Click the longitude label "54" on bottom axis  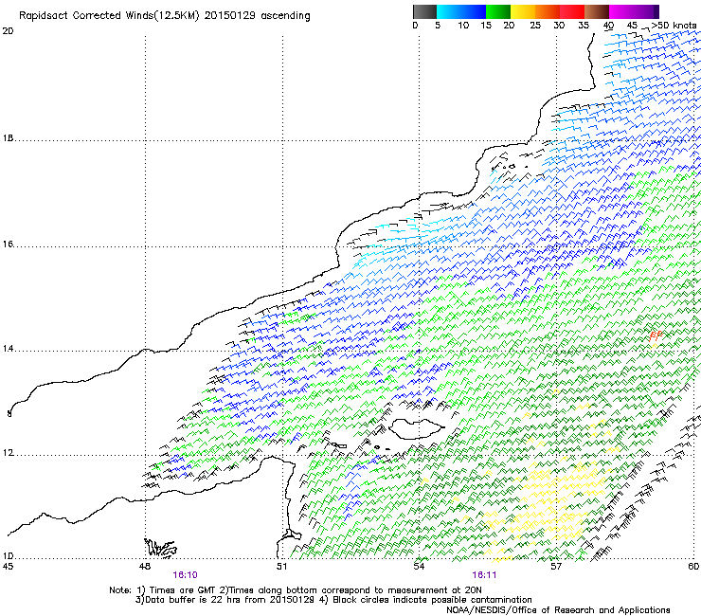click(x=419, y=567)
